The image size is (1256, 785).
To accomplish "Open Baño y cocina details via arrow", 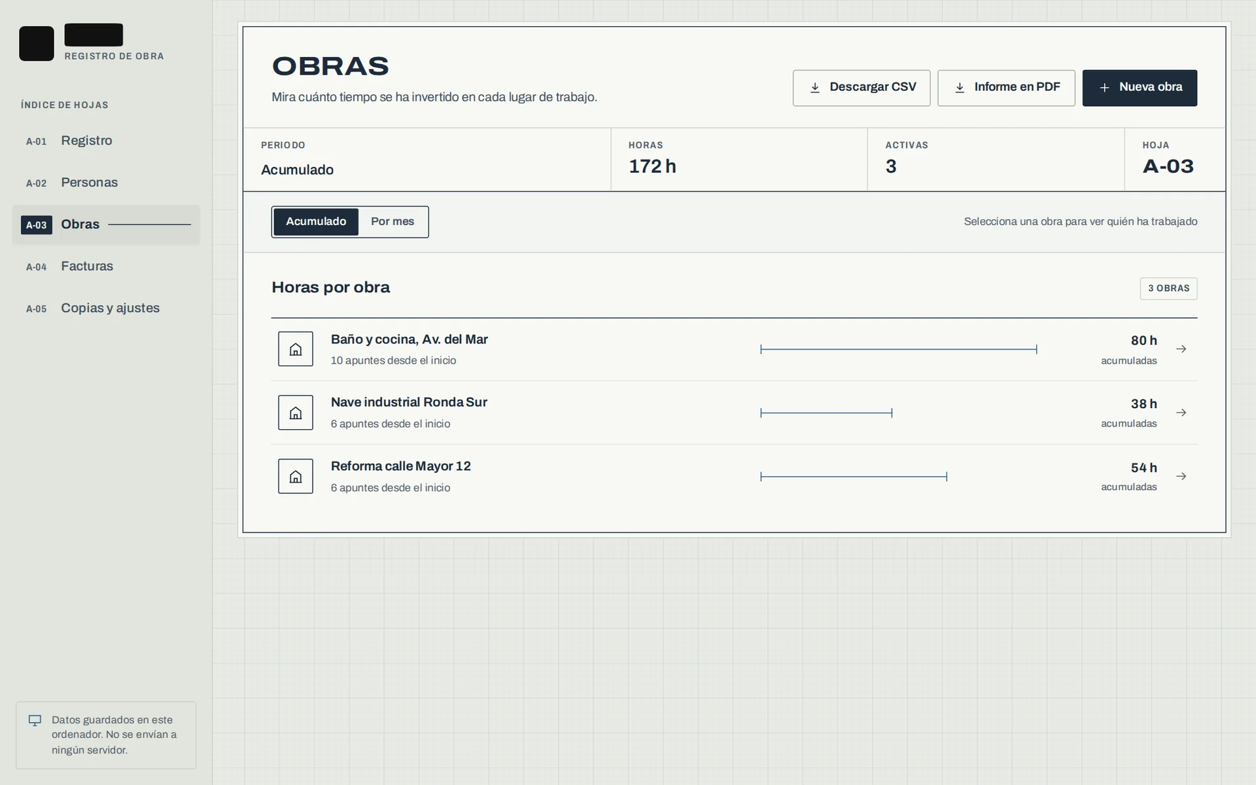I will [x=1181, y=349].
